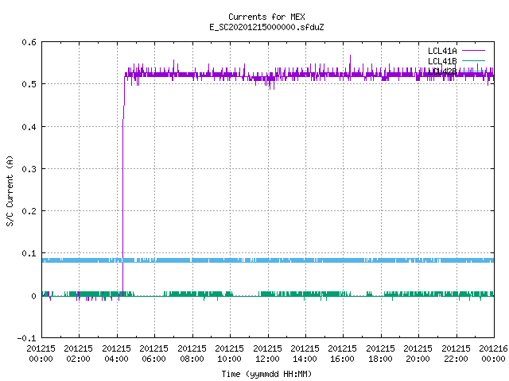This screenshot has width=509, height=381.
Task: Click the 'Time (yymmdd HH:MM)' x-axis label
Action: 266,374
